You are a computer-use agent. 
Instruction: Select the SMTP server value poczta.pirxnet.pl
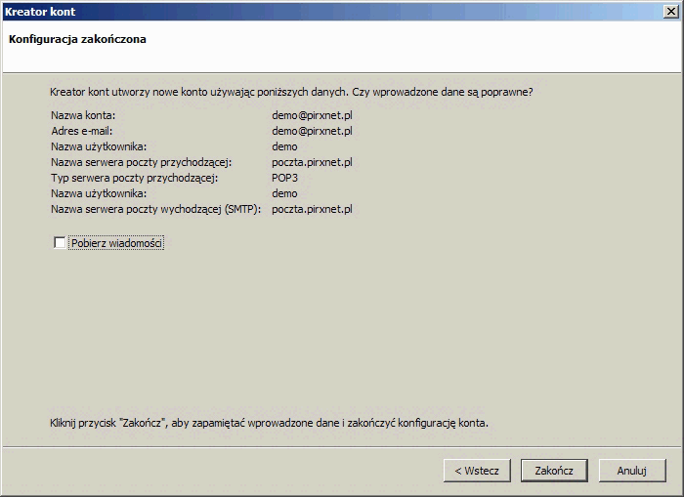[x=312, y=209]
